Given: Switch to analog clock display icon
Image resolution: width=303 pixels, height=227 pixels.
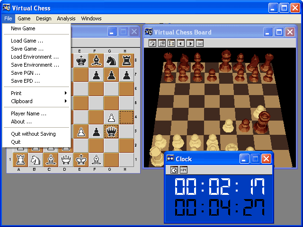Looking at the screenshot, I should [174, 170].
